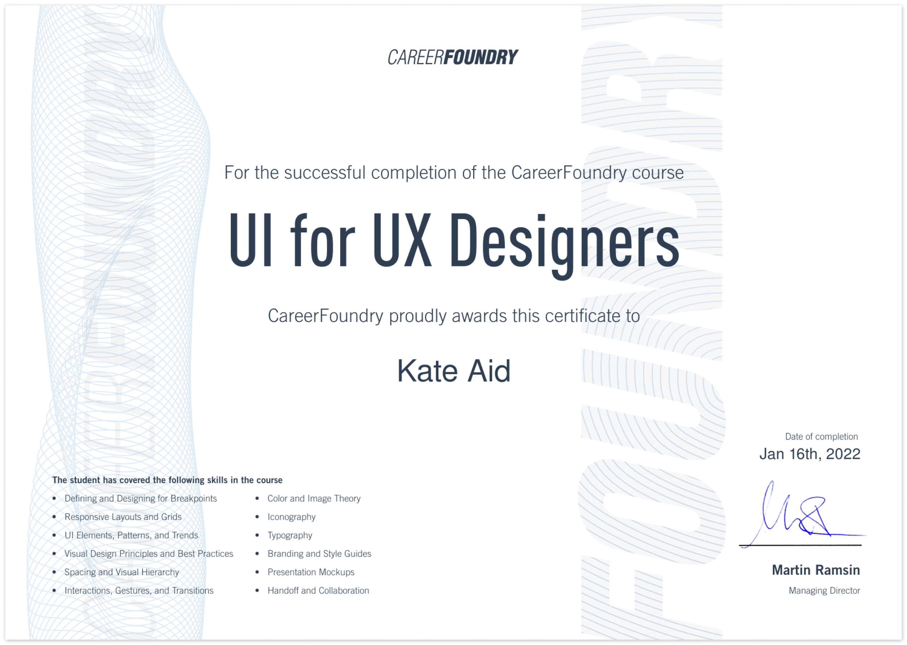Click 'Responsive Layouts and Grids' skill
This screenshot has width=907, height=645.
(123, 517)
